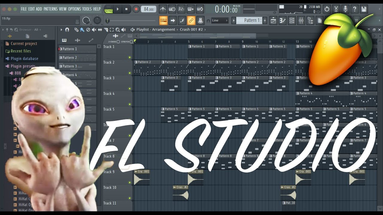Image resolution: width=383 pixels, height=215 pixels.
Task: Enable wait for input to start playing
Action: tap(172, 9)
